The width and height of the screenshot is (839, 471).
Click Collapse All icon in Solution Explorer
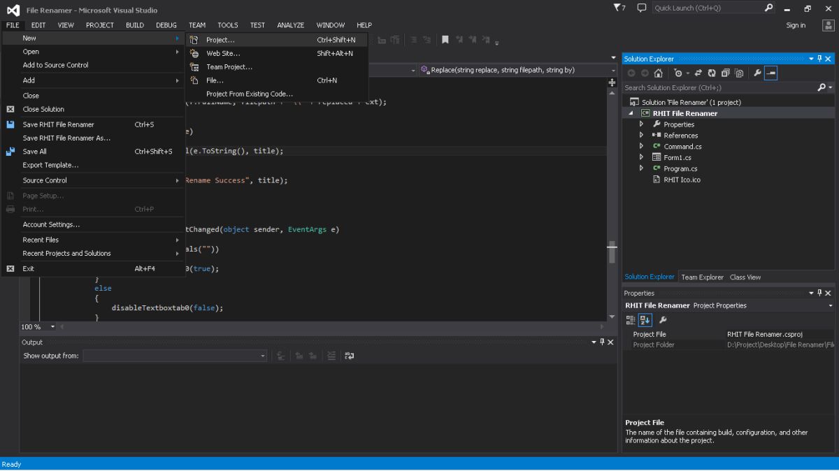point(725,73)
